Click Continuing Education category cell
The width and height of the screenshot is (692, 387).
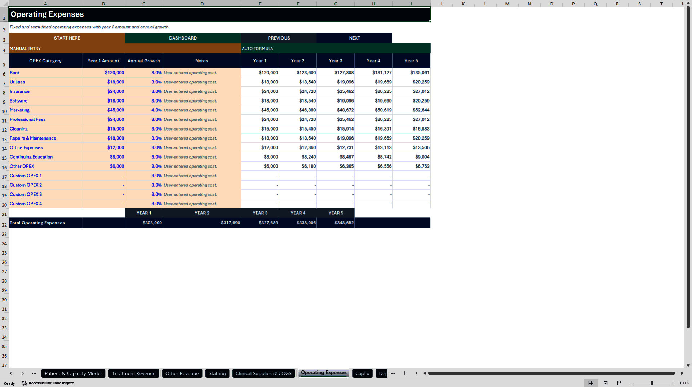pos(45,157)
